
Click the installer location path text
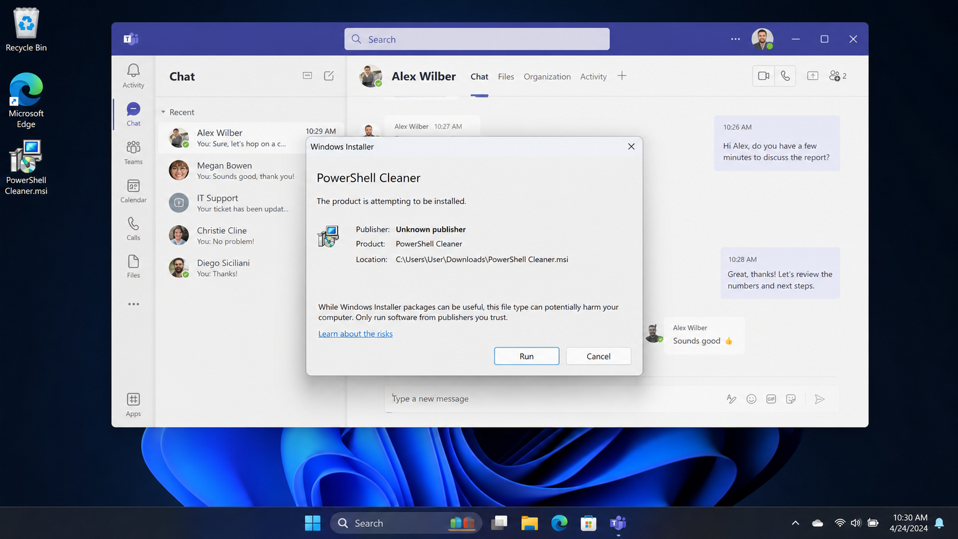[x=482, y=259]
